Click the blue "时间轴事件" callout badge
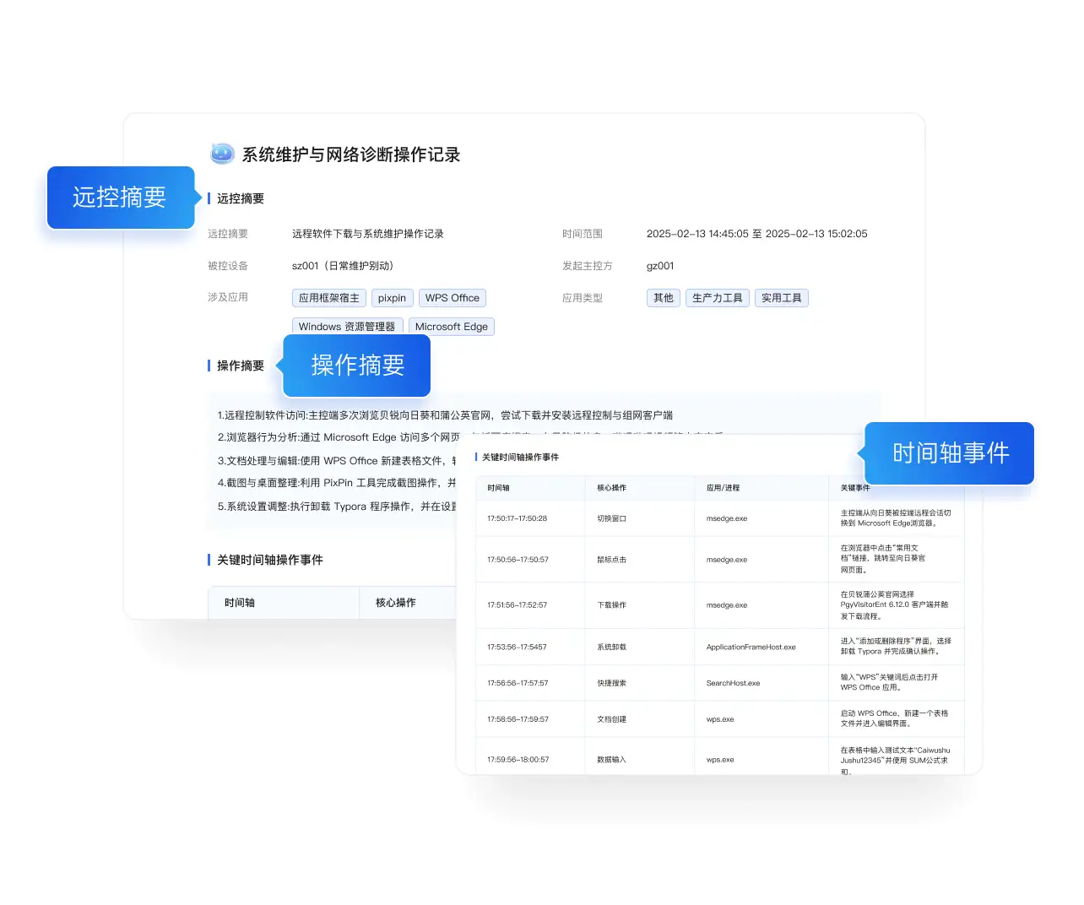The height and width of the screenshot is (905, 1084). (947, 453)
